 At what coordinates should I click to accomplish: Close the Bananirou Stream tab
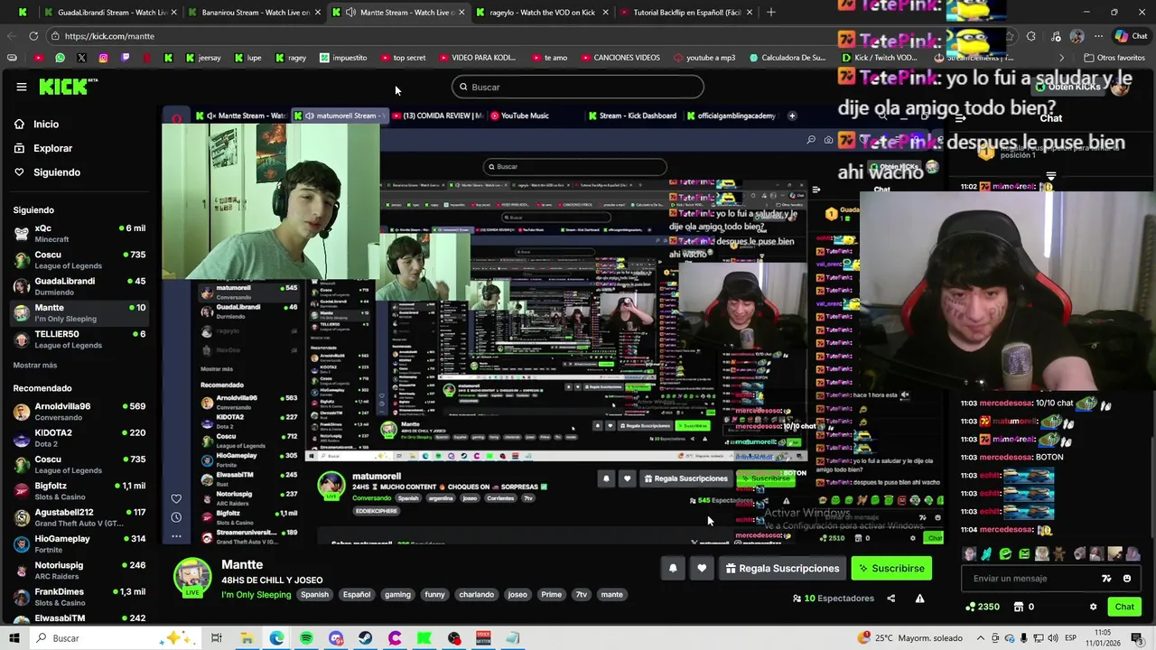coord(318,13)
